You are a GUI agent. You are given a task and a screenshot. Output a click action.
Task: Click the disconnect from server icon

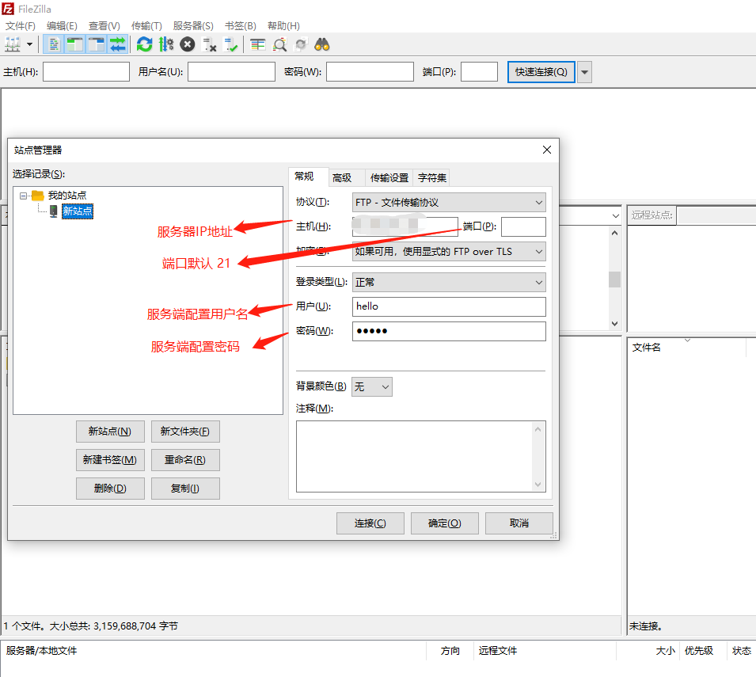(209, 45)
